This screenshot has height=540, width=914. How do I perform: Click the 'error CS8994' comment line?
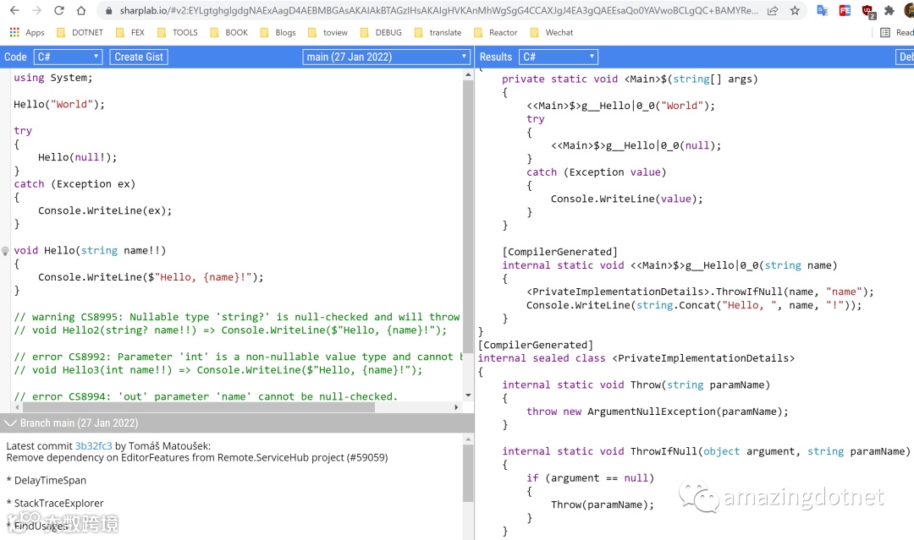206,396
